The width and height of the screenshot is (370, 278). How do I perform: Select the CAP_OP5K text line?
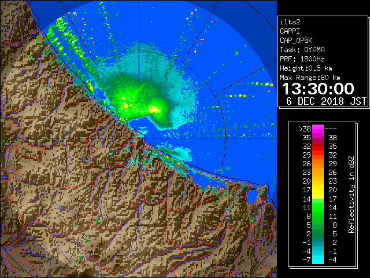click(x=296, y=41)
